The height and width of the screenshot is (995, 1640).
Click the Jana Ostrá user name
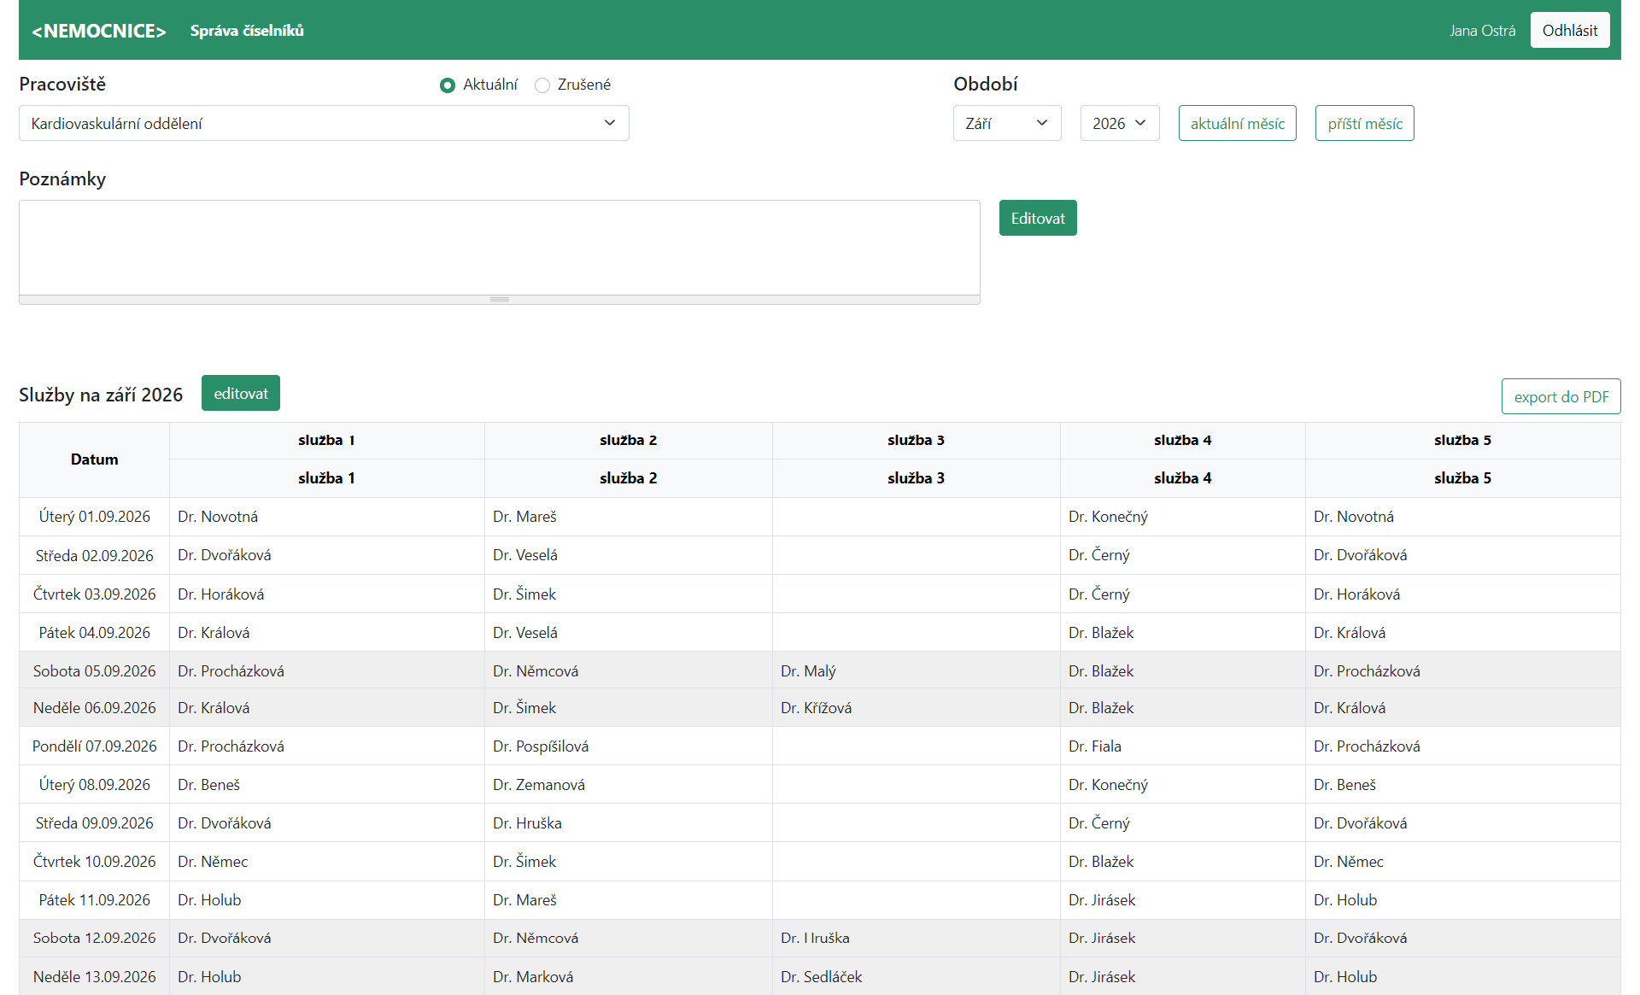[1482, 31]
